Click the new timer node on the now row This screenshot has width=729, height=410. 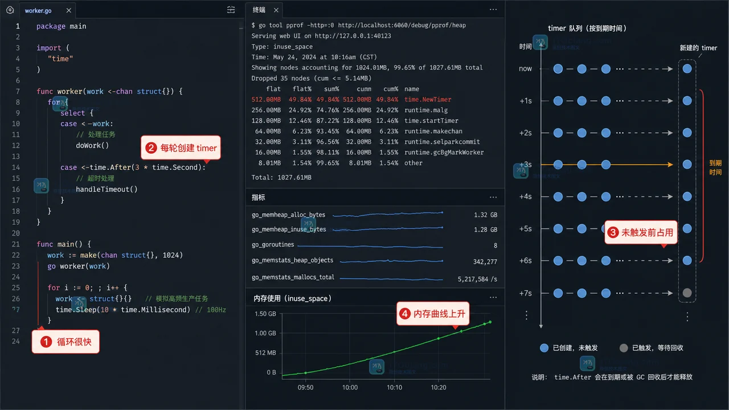(x=687, y=68)
